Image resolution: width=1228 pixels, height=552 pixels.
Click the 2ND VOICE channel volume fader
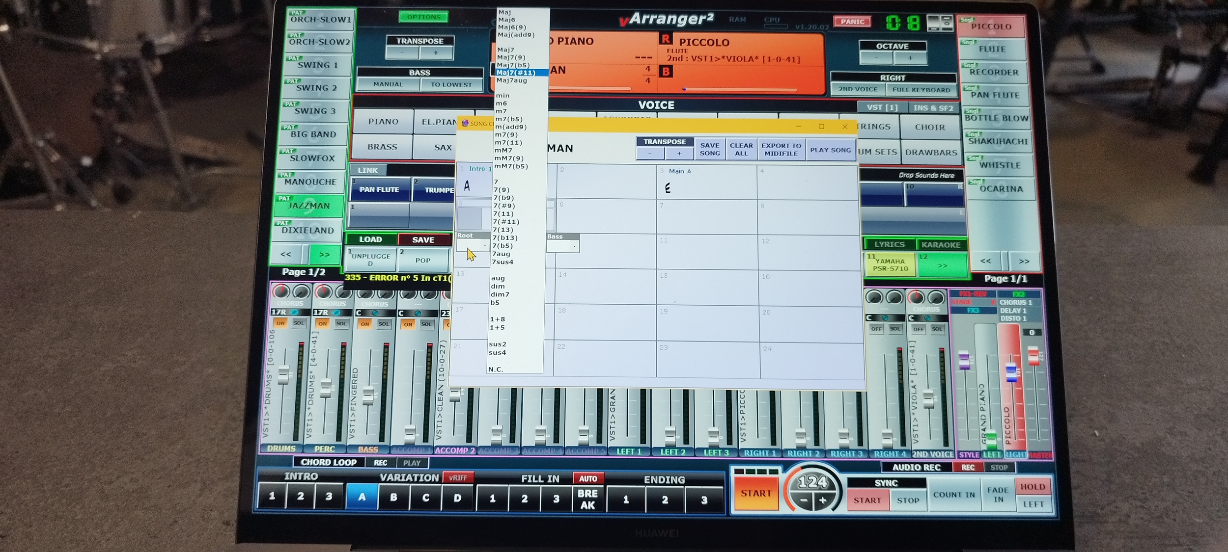click(x=928, y=398)
